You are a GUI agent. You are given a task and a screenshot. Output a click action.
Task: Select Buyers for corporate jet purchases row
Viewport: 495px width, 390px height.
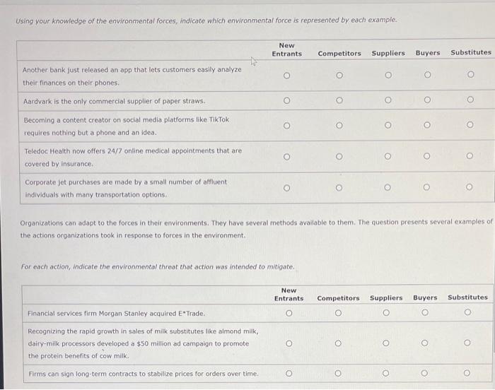[x=427, y=187]
